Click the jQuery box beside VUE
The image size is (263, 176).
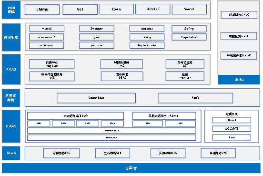[x=116, y=9]
